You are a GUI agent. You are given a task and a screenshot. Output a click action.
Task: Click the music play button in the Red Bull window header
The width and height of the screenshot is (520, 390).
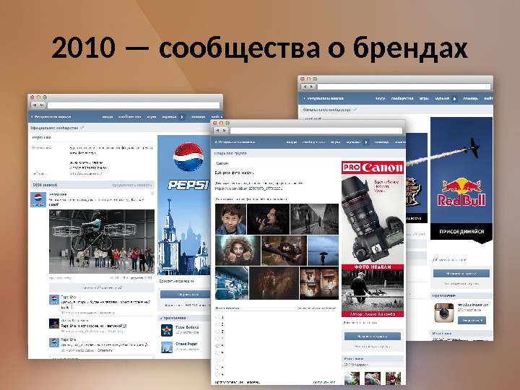click(x=455, y=98)
